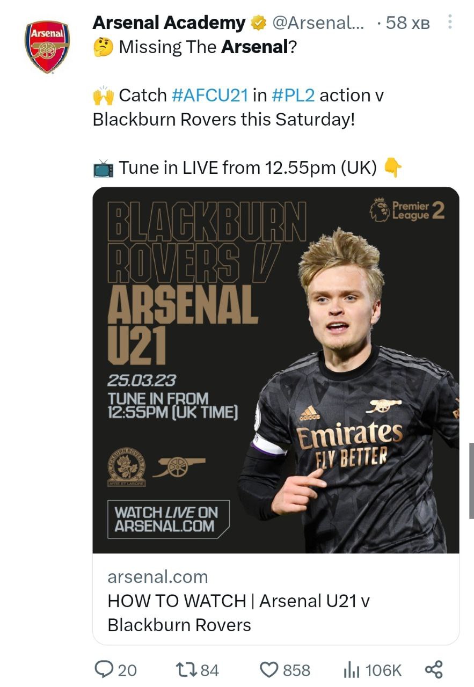Screen dimensions: 474x687
Task: Click the arsenal.com link domain
Action: (158, 577)
